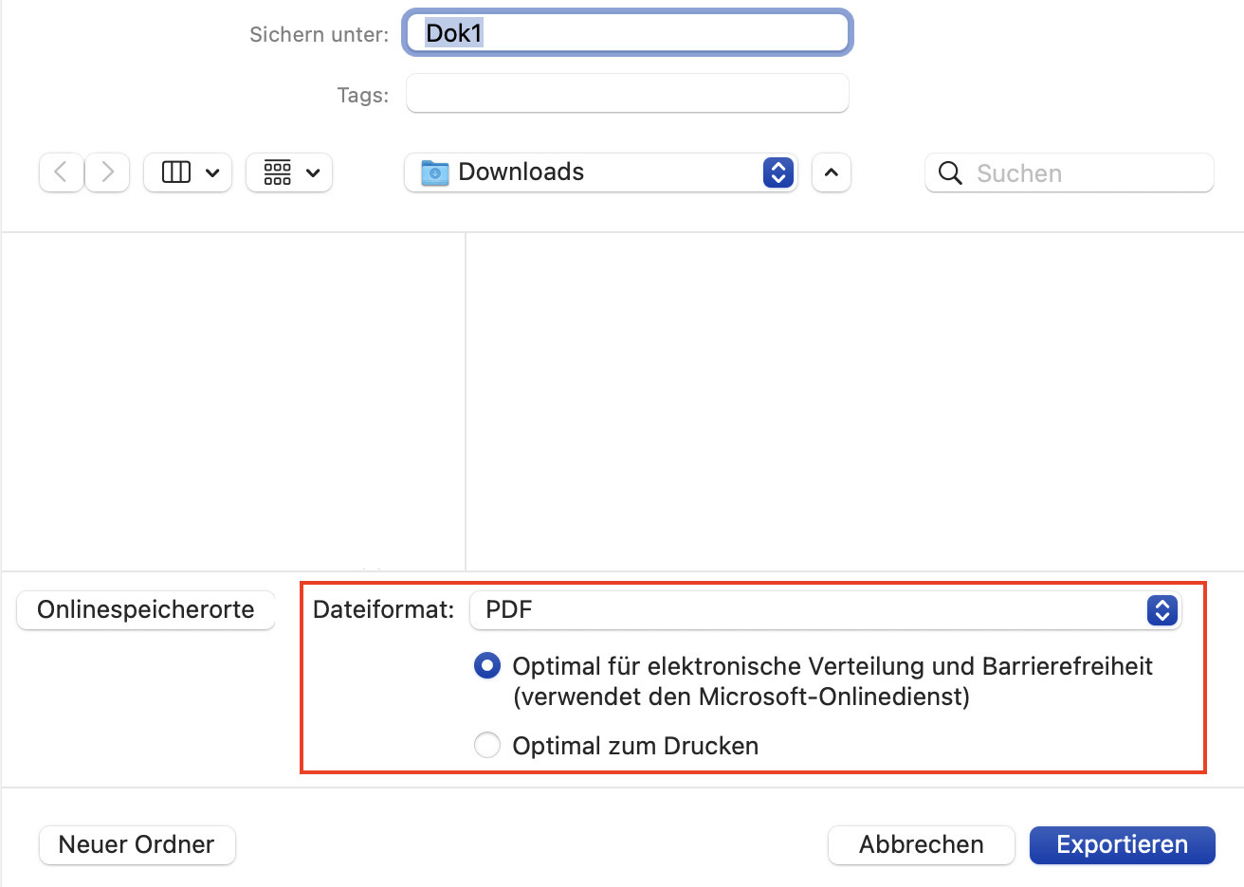Click the Exportieren button
Viewport: 1244px width, 887px height.
(1122, 844)
